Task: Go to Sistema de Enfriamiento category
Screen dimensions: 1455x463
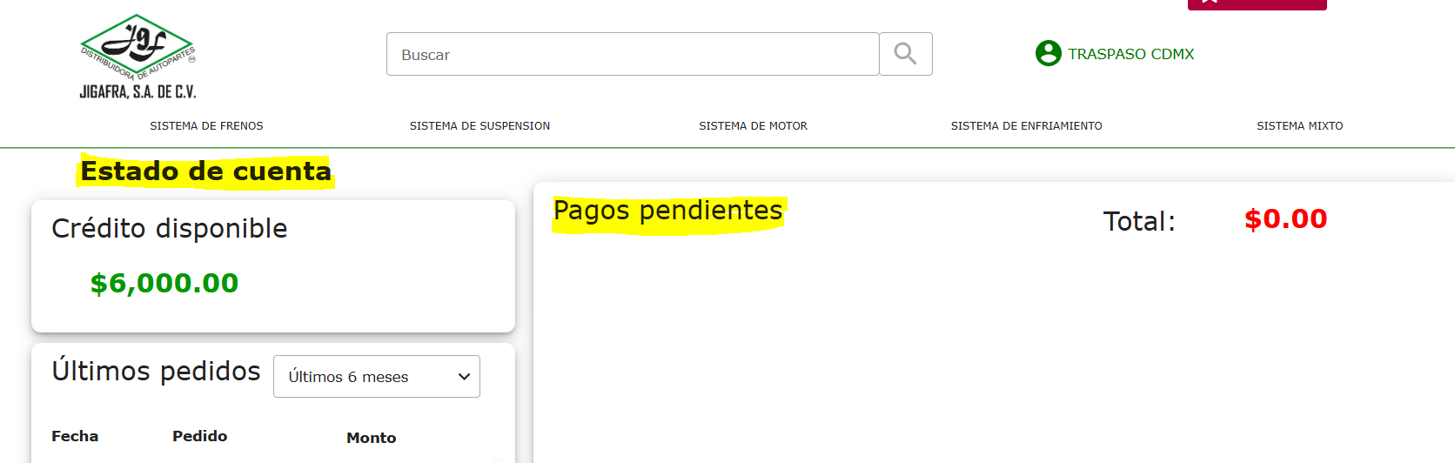Action: 1026,126
